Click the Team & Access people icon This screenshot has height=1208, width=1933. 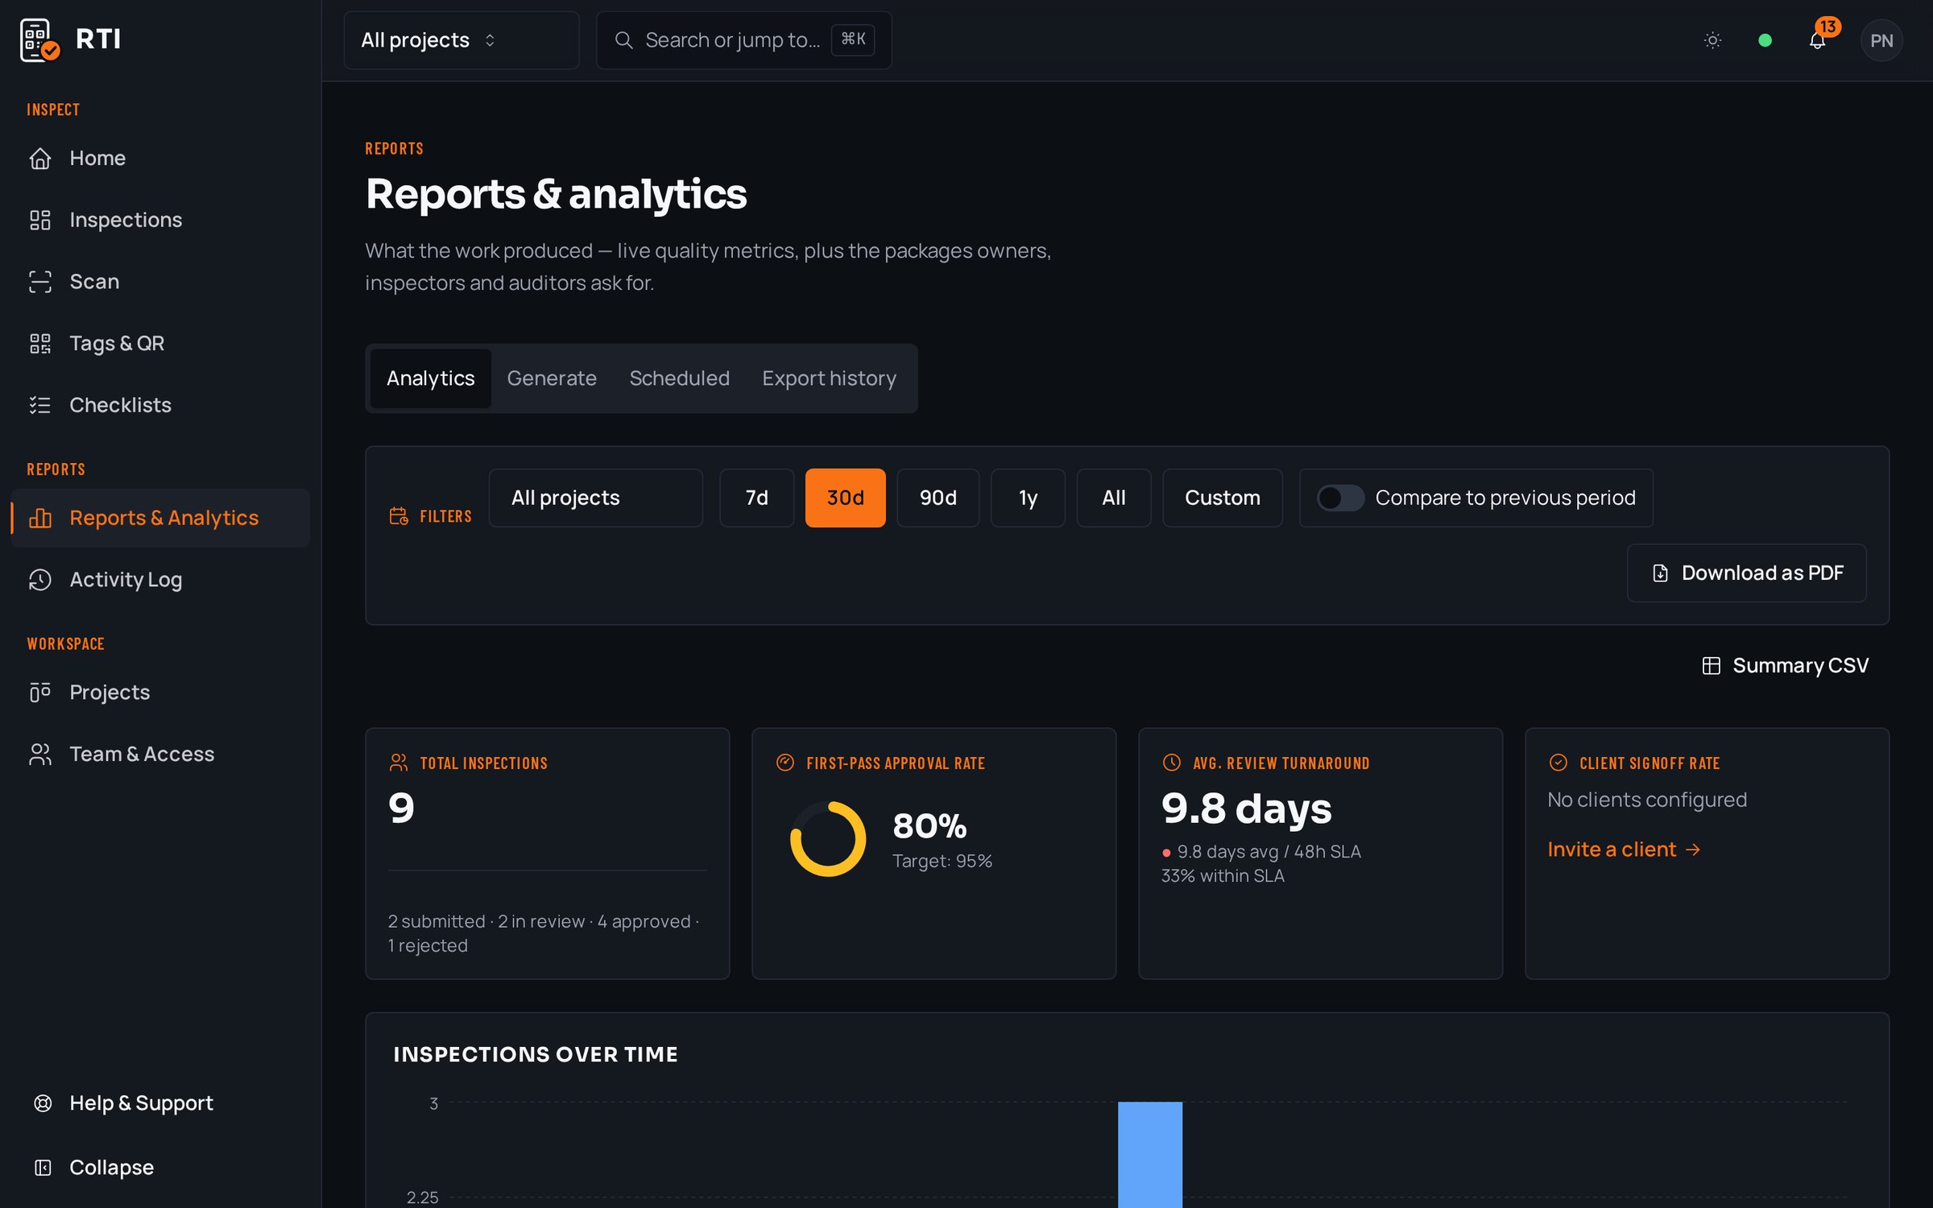click(40, 755)
